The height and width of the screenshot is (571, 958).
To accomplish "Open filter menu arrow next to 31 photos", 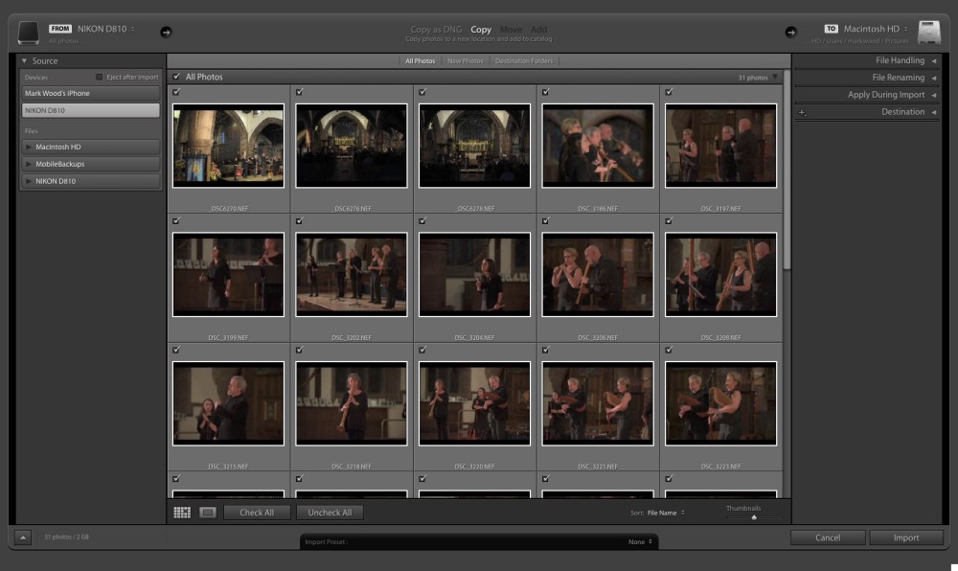I will point(775,77).
